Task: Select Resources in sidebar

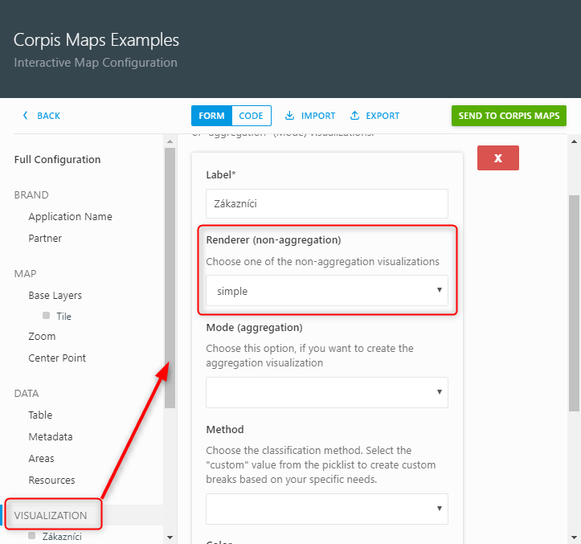Action: [51, 481]
